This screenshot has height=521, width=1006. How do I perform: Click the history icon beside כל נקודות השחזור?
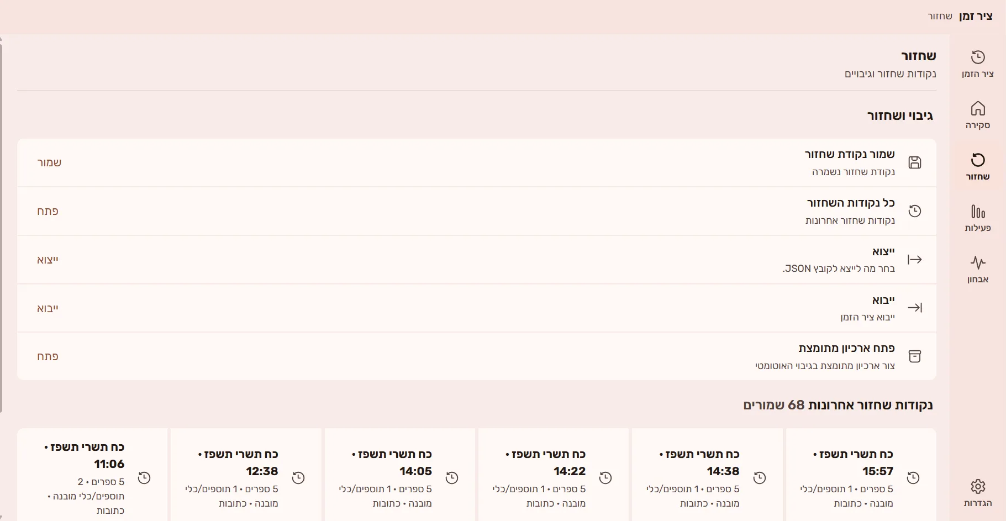point(915,211)
